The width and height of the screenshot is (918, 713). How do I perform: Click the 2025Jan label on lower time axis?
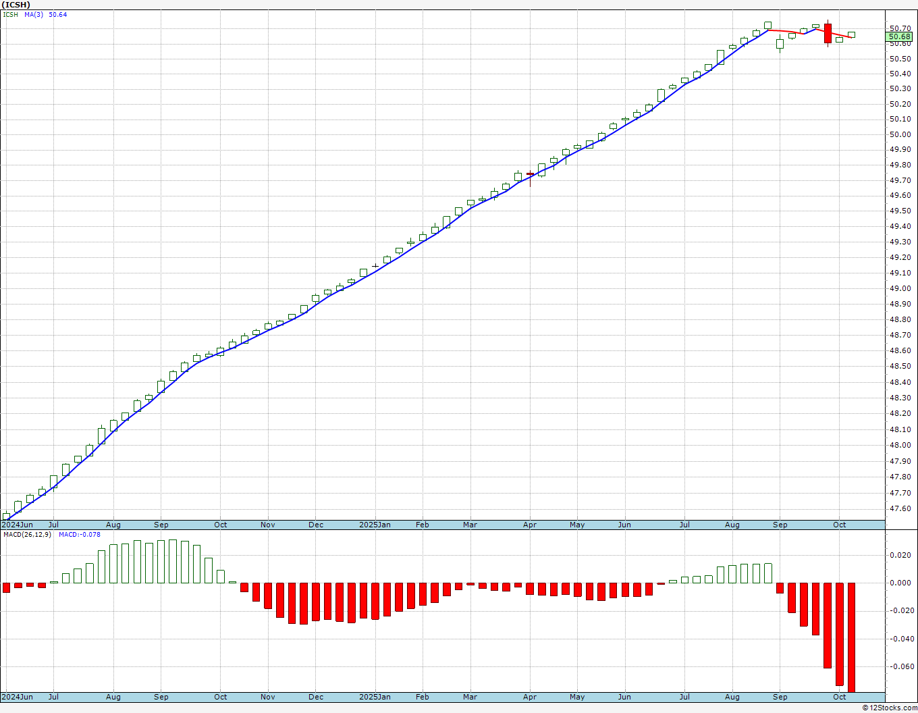click(x=375, y=697)
